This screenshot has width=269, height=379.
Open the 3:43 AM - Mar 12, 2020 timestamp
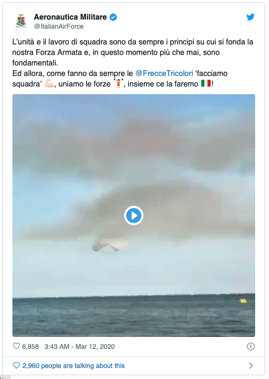point(79,347)
